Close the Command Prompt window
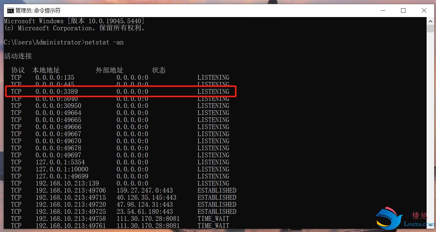 coord(424,11)
